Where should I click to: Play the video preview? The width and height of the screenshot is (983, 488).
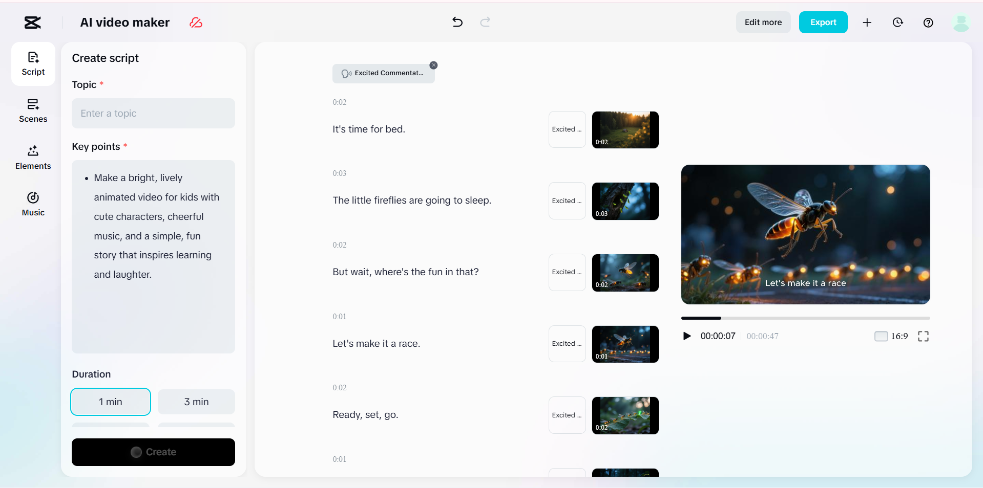coord(687,336)
